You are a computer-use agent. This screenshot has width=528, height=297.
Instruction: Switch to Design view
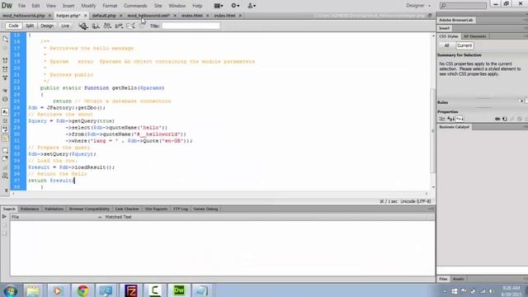pyautogui.click(x=47, y=26)
